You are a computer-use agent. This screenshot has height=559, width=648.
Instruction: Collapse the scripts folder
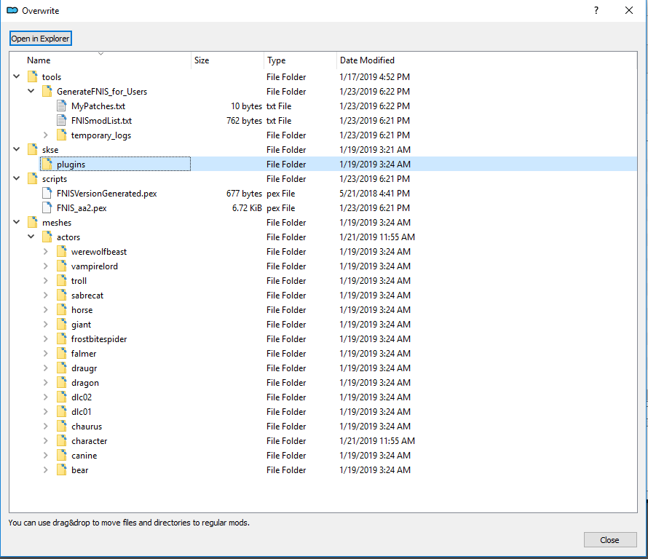click(x=17, y=178)
